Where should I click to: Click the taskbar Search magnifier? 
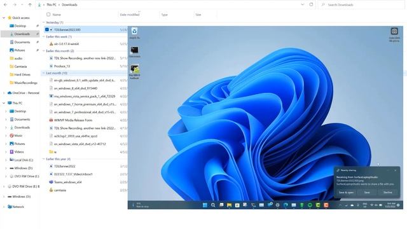[213, 205]
